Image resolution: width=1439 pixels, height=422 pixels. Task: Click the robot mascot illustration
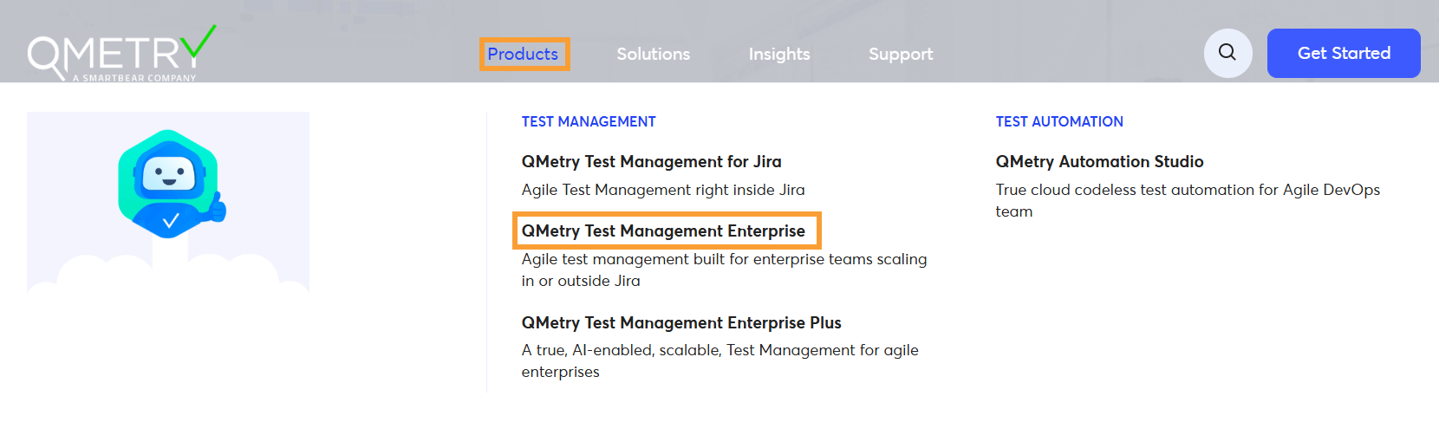pos(170,184)
